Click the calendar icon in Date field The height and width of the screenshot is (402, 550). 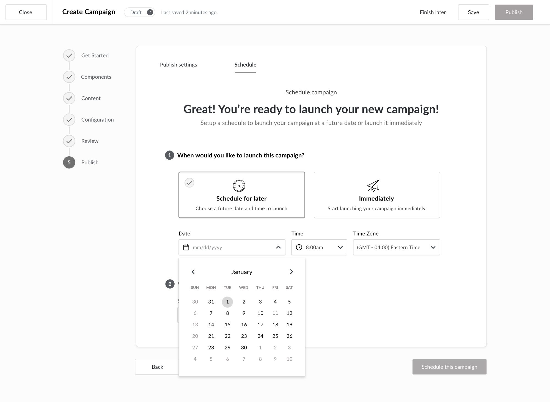point(186,247)
